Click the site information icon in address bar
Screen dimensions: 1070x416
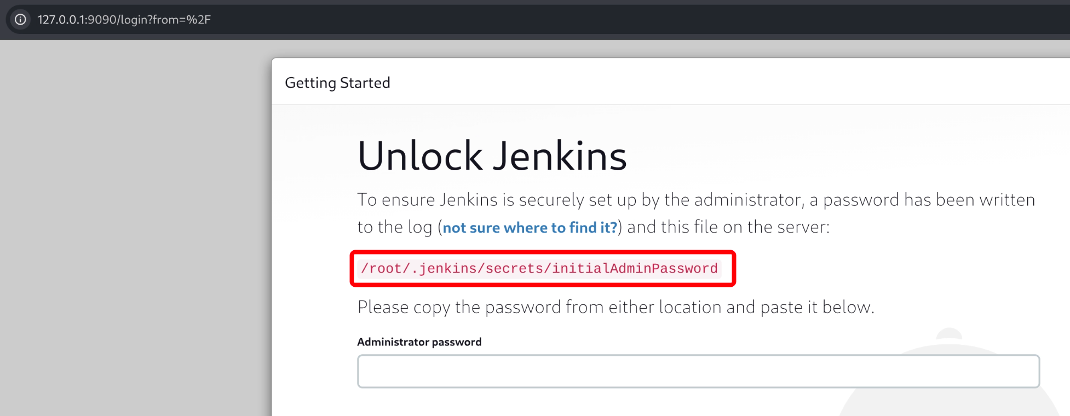(20, 20)
